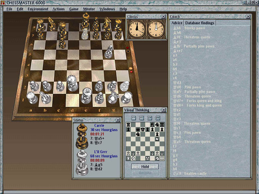Click the Visual Thinking mini chessboard

[145, 141]
